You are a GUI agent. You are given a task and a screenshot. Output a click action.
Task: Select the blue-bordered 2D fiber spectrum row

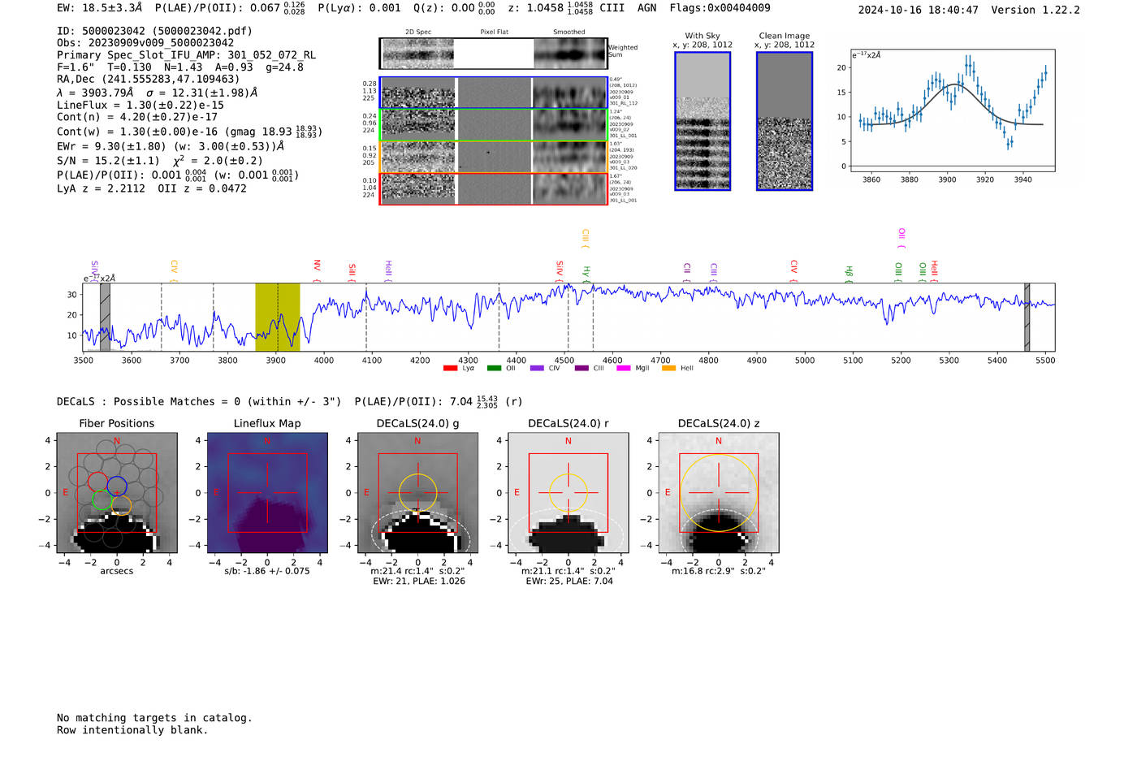coord(493,93)
